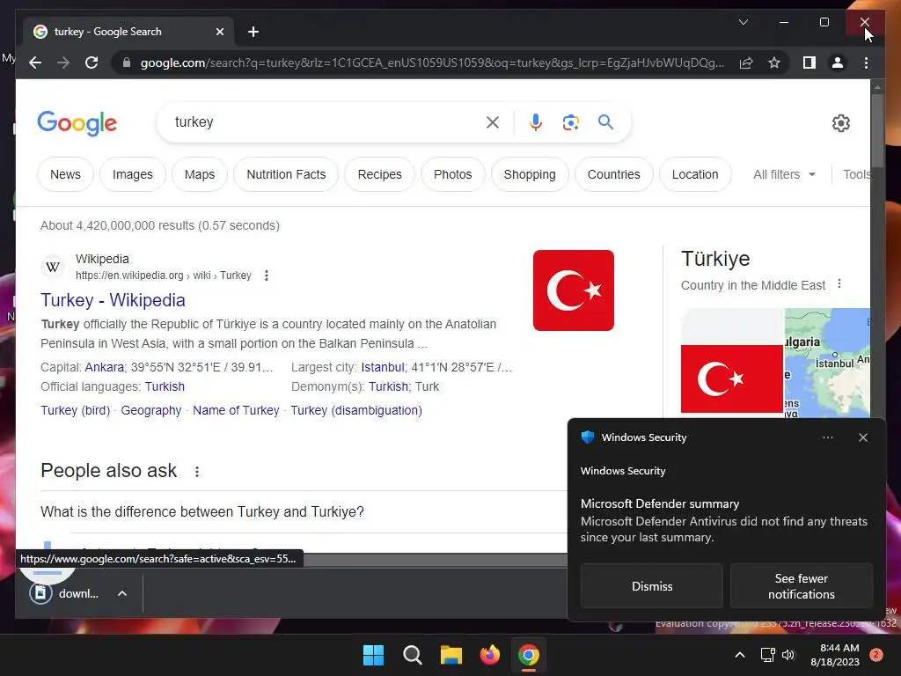Click the Turkish flag thumbnail beside Wikipedia result

pos(574,290)
